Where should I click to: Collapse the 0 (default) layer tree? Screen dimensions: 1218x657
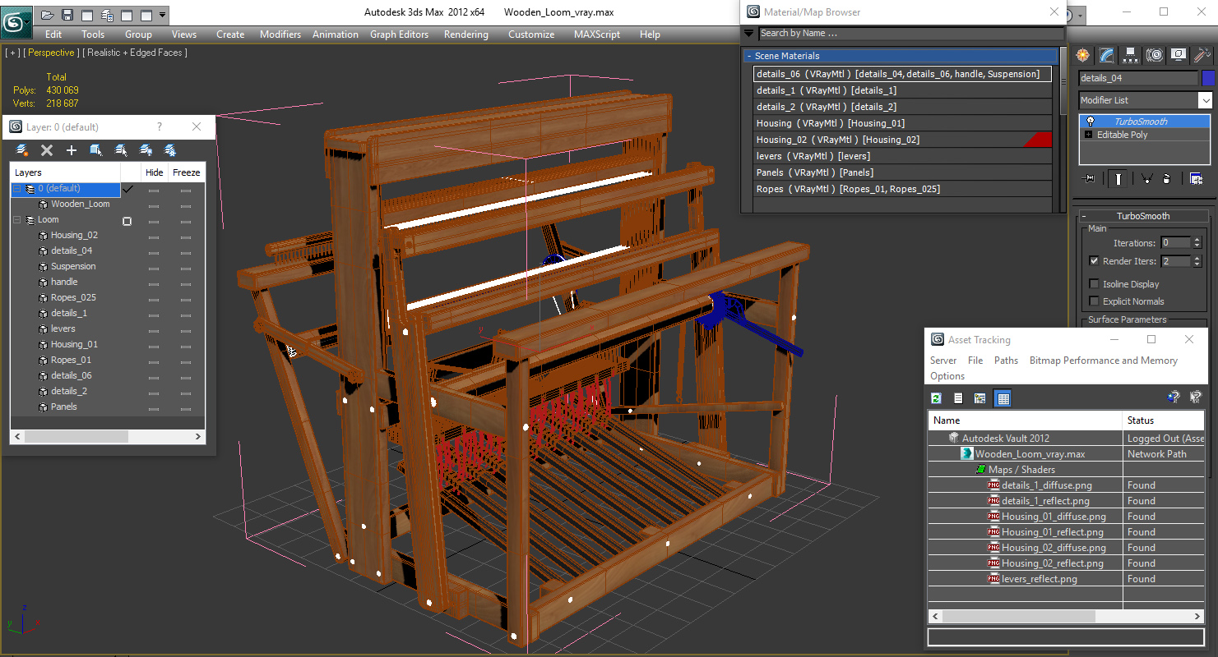pyautogui.click(x=17, y=189)
